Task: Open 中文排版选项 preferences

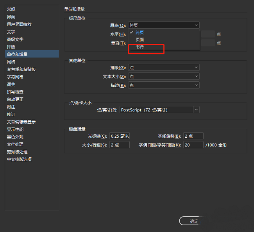Action: pos(32,159)
